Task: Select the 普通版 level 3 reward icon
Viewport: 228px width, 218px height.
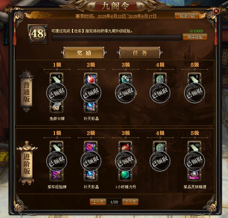Action: (x=125, y=79)
